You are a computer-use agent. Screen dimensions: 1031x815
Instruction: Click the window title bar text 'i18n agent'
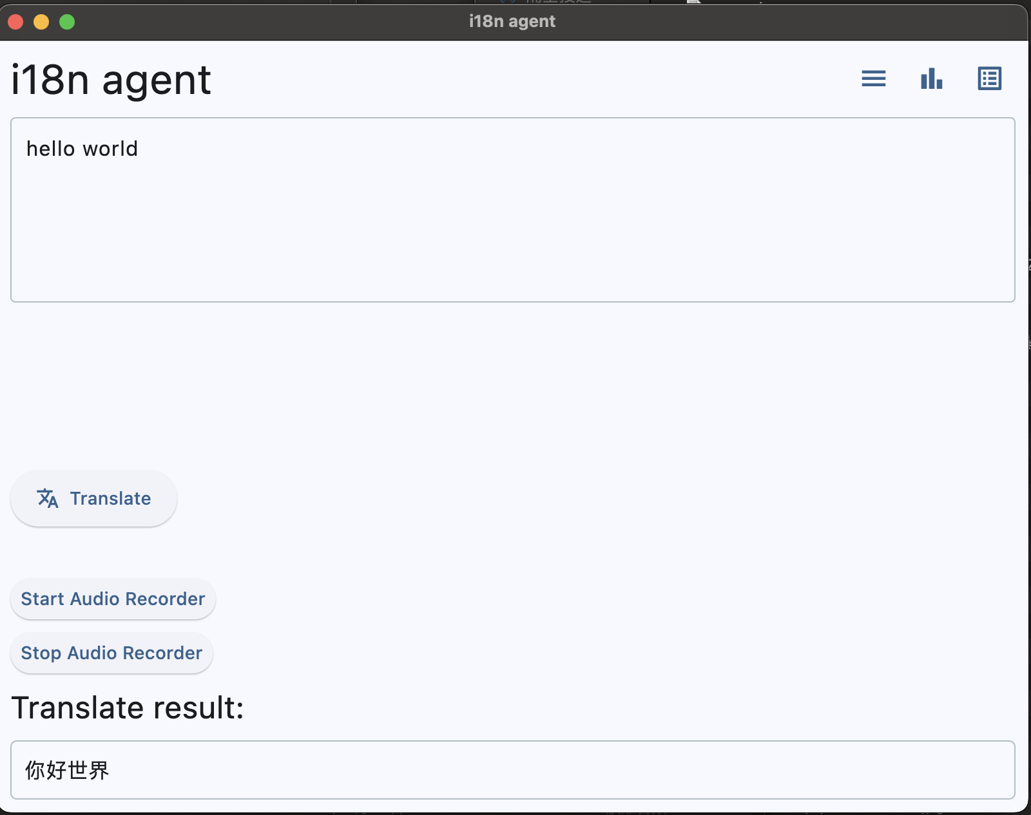click(512, 21)
